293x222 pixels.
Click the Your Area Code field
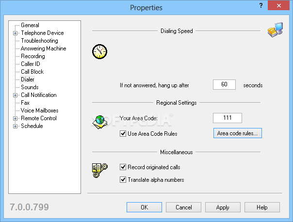228,118
